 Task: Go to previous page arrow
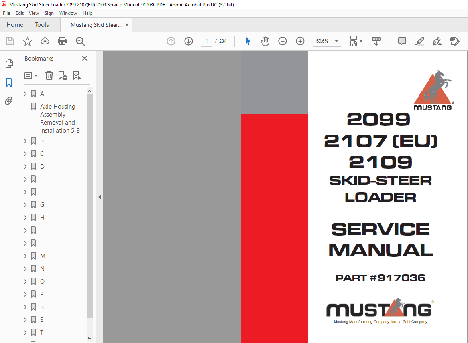(171, 41)
